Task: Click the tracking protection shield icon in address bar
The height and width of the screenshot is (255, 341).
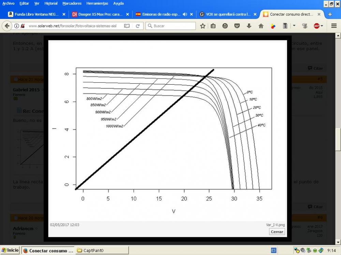Action: pyautogui.click(x=23, y=26)
